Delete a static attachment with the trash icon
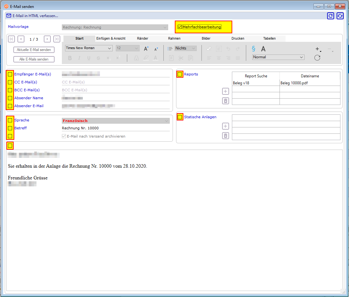 click(x=225, y=136)
